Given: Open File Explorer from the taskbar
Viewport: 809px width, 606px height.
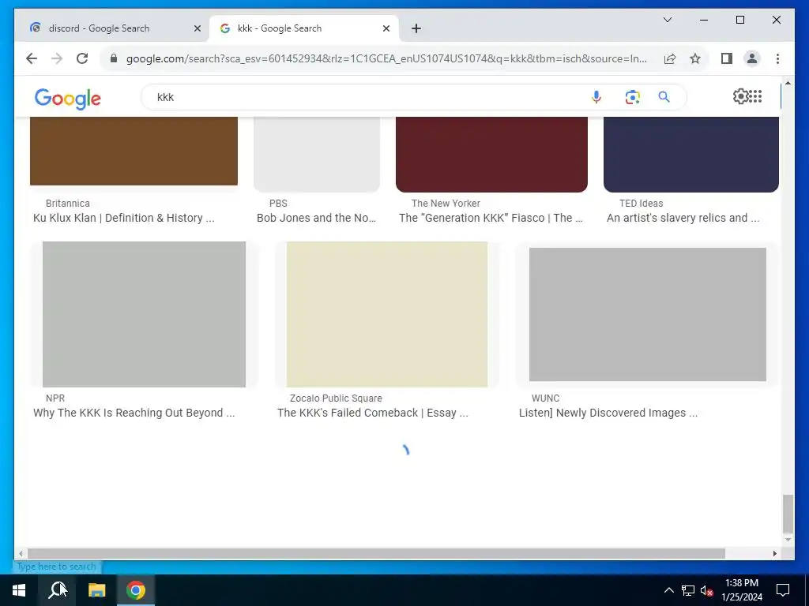Looking at the screenshot, I should 96,590.
